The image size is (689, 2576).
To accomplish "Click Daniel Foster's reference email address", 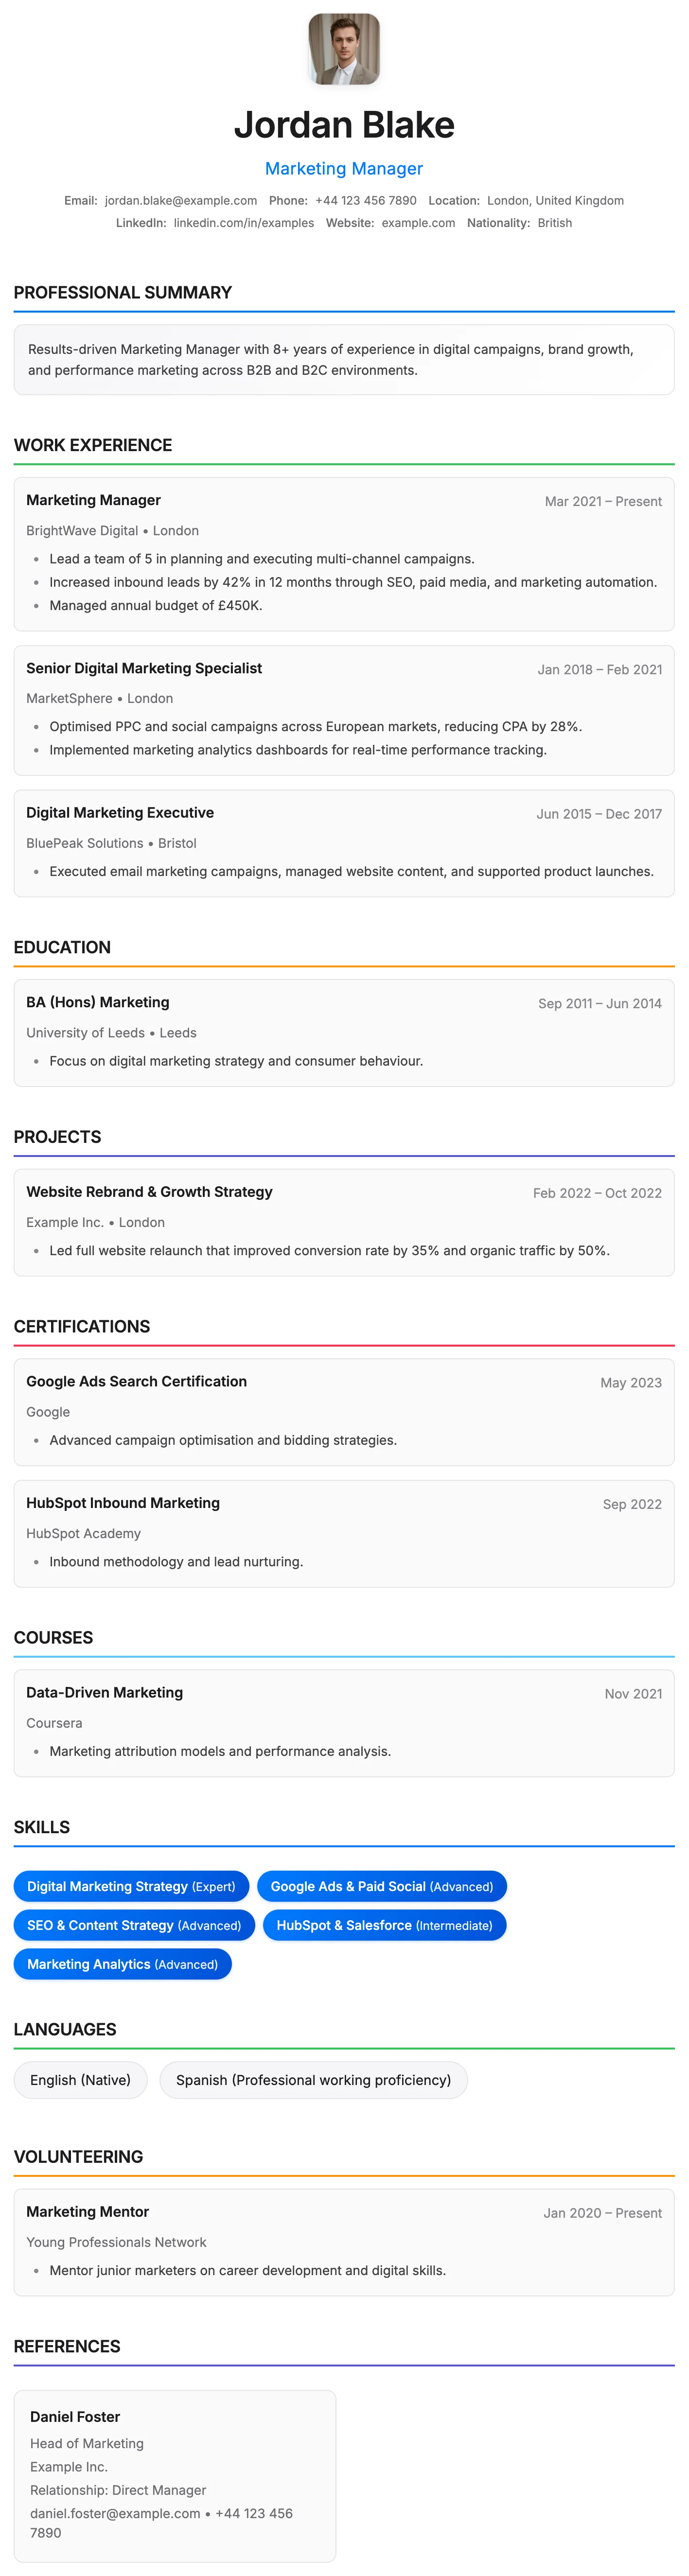I will 115,2513.
